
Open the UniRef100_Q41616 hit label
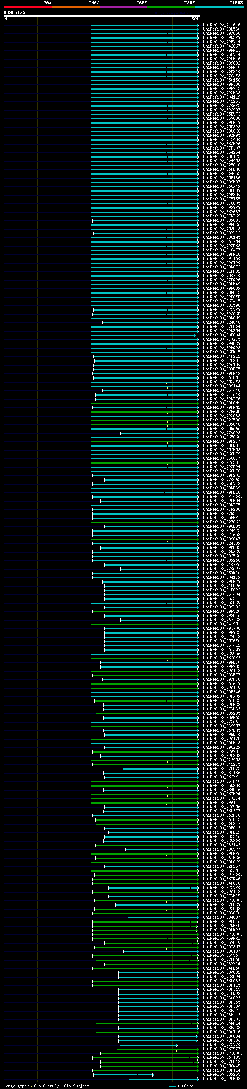(222, 25)
